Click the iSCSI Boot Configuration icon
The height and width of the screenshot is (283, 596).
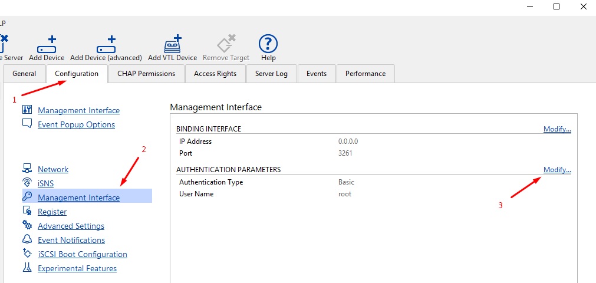(27, 253)
